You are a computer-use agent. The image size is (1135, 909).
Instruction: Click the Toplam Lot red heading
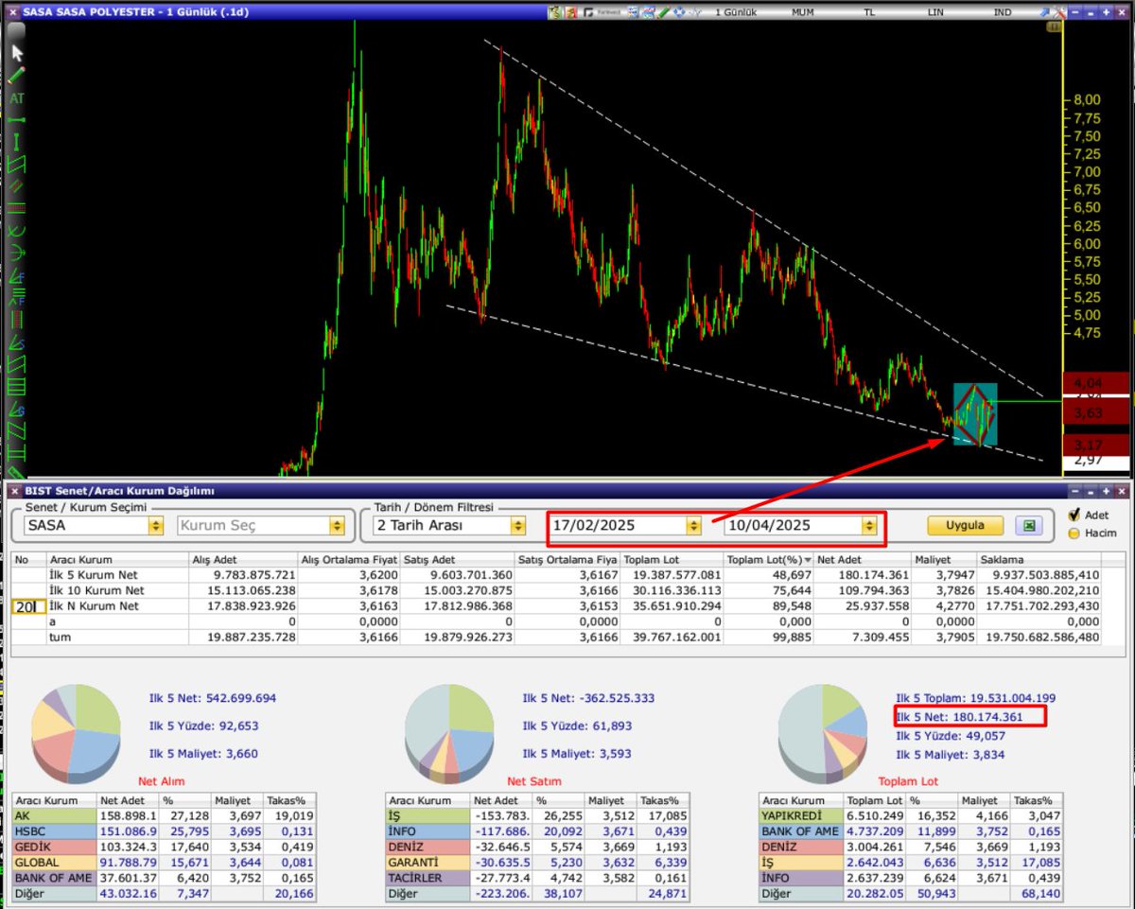906,781
